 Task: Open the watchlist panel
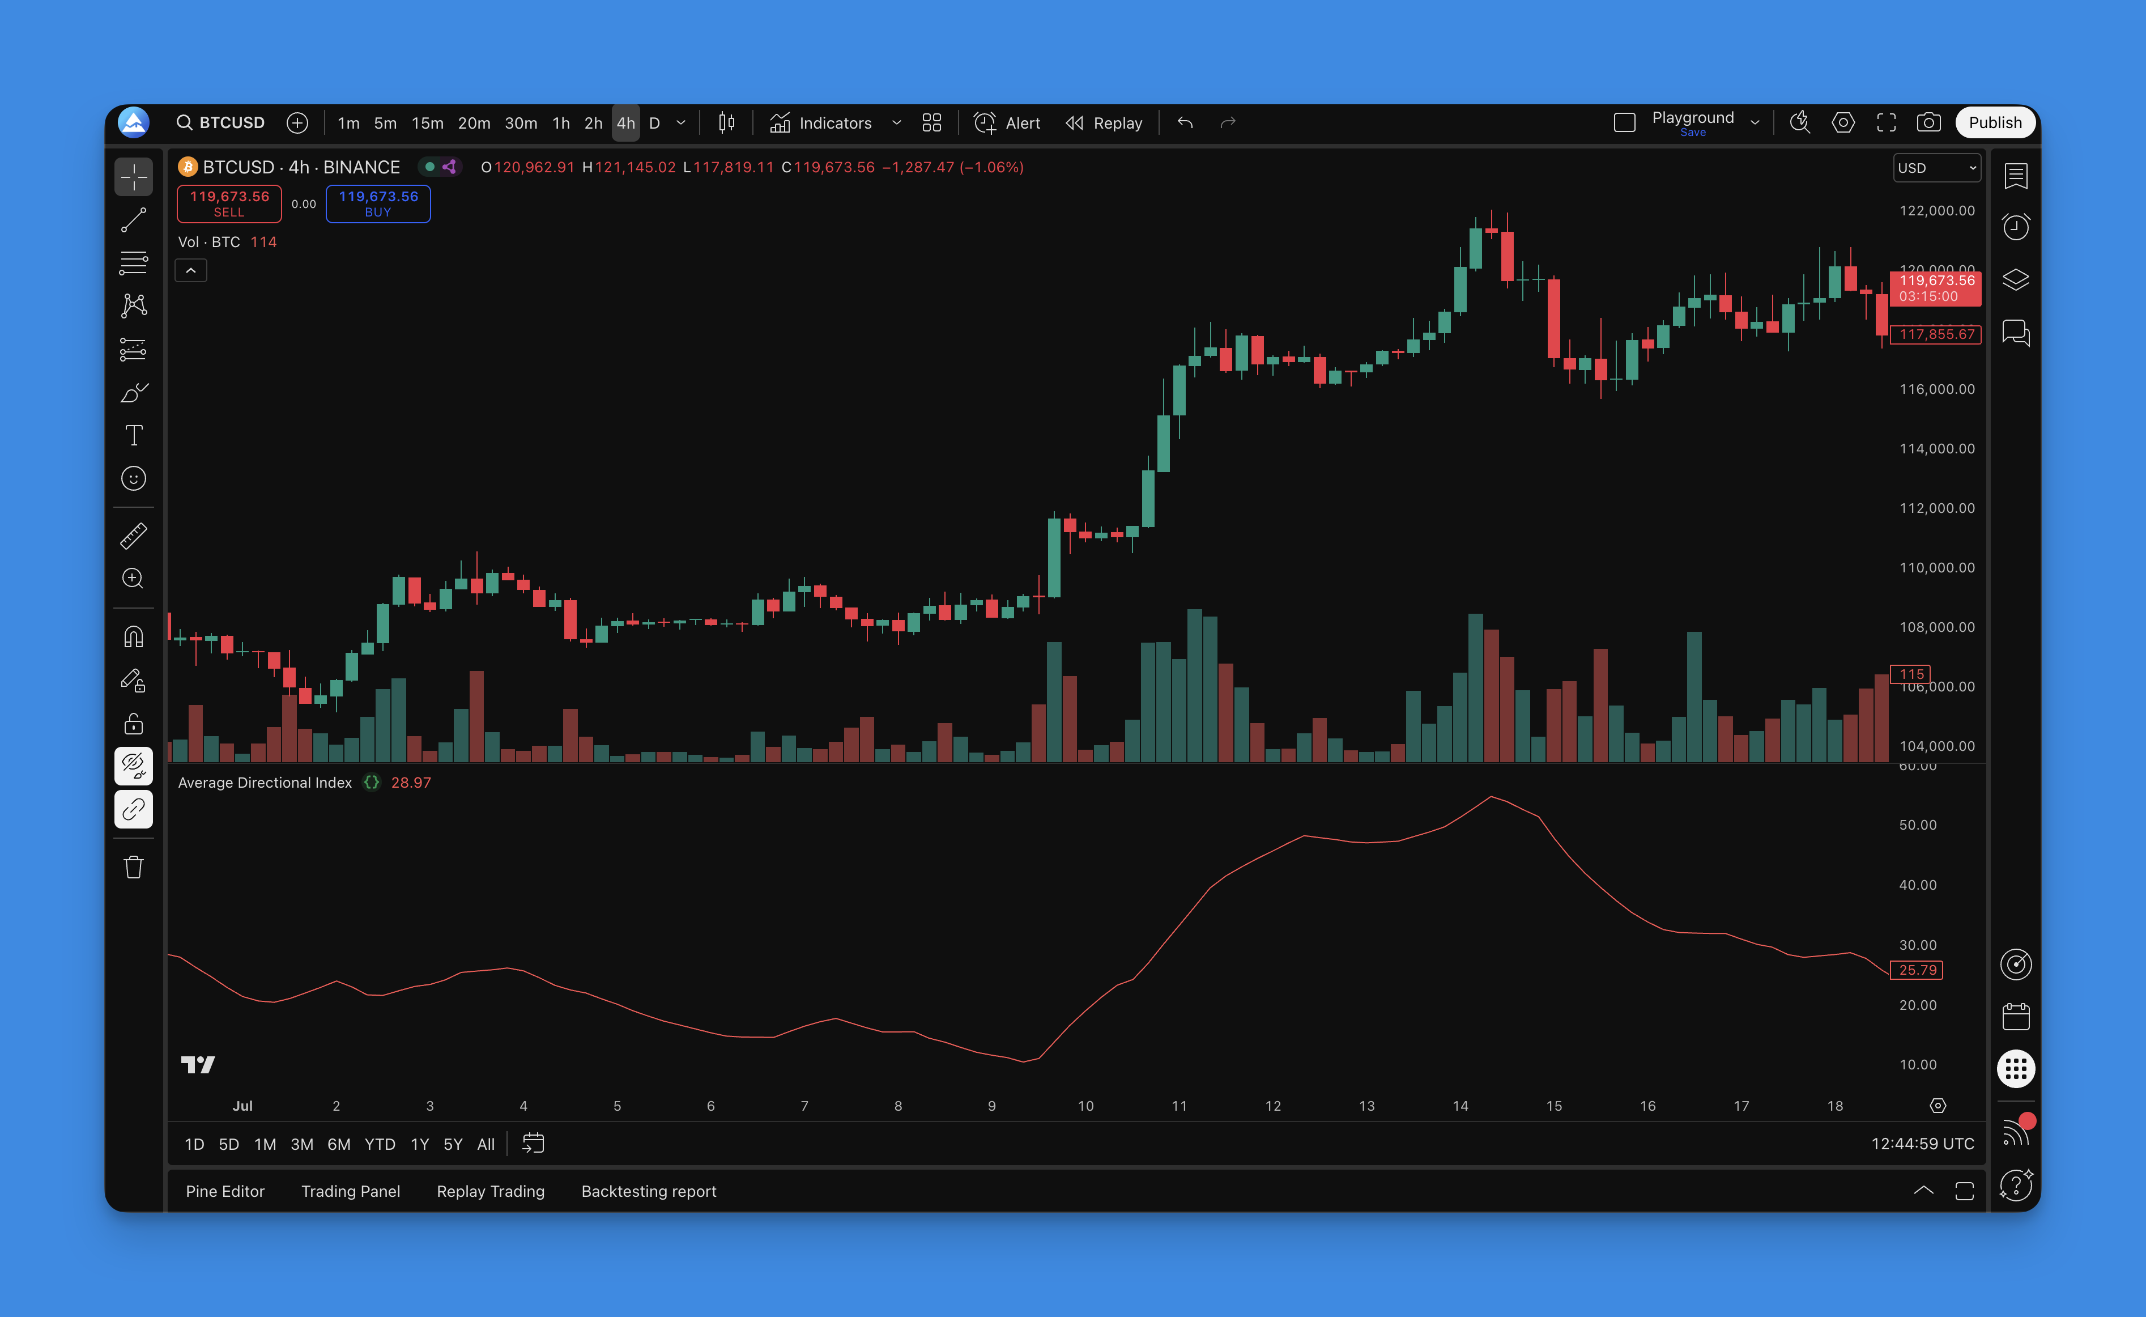tap(2015, 176)
